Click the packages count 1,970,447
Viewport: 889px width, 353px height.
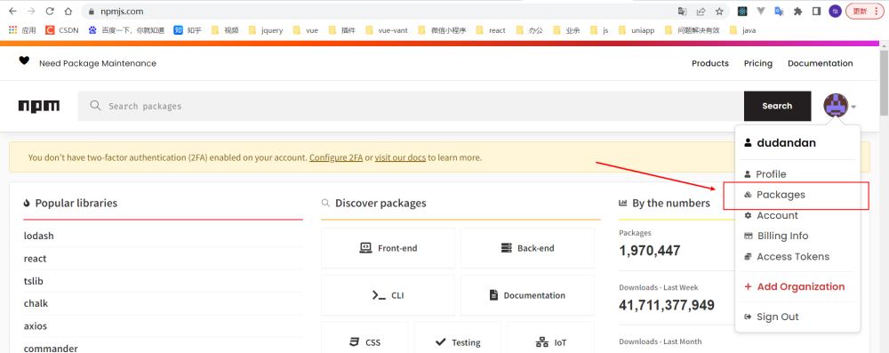point(650,250)
